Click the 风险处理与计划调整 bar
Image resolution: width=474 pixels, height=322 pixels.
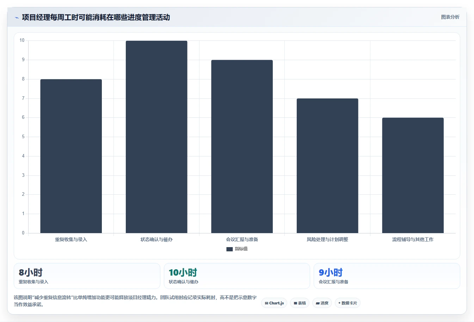click(327, 166)
